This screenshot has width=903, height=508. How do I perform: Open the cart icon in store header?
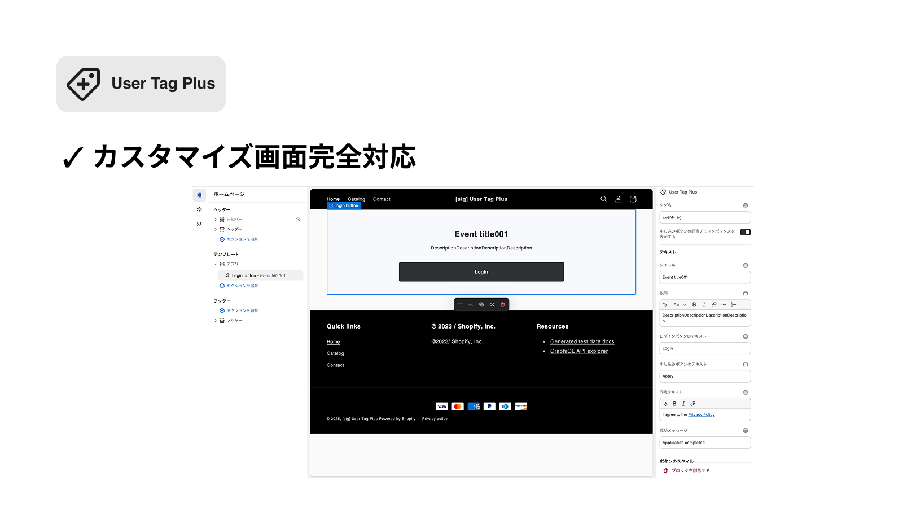pos(633,199)
